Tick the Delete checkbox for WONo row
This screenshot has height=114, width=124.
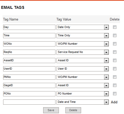tap(115, 44)
